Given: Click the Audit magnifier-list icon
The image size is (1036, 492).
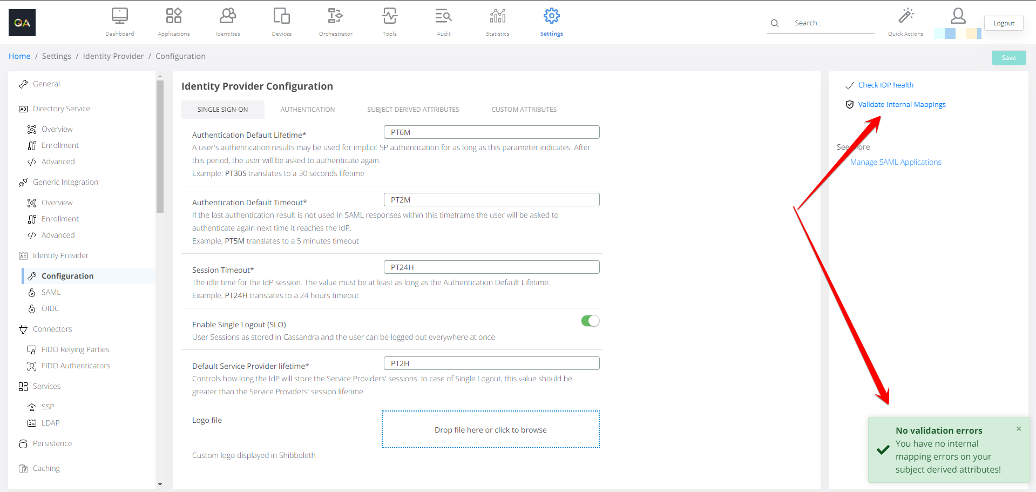Looking at the screenshot, I should coord(443,16).
